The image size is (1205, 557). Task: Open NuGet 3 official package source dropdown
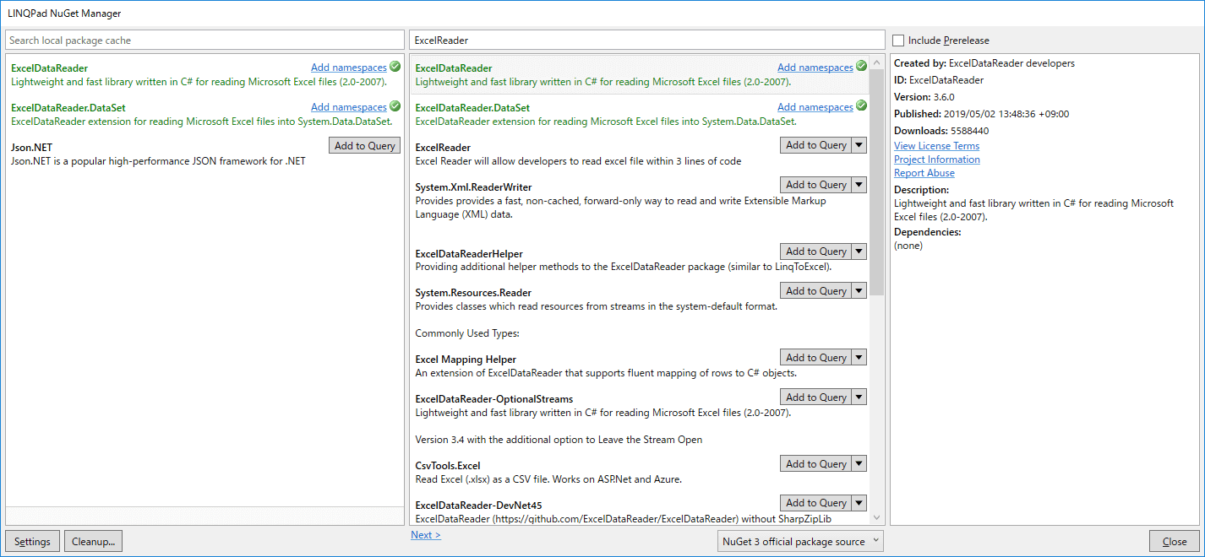click(x=799, y=541)
